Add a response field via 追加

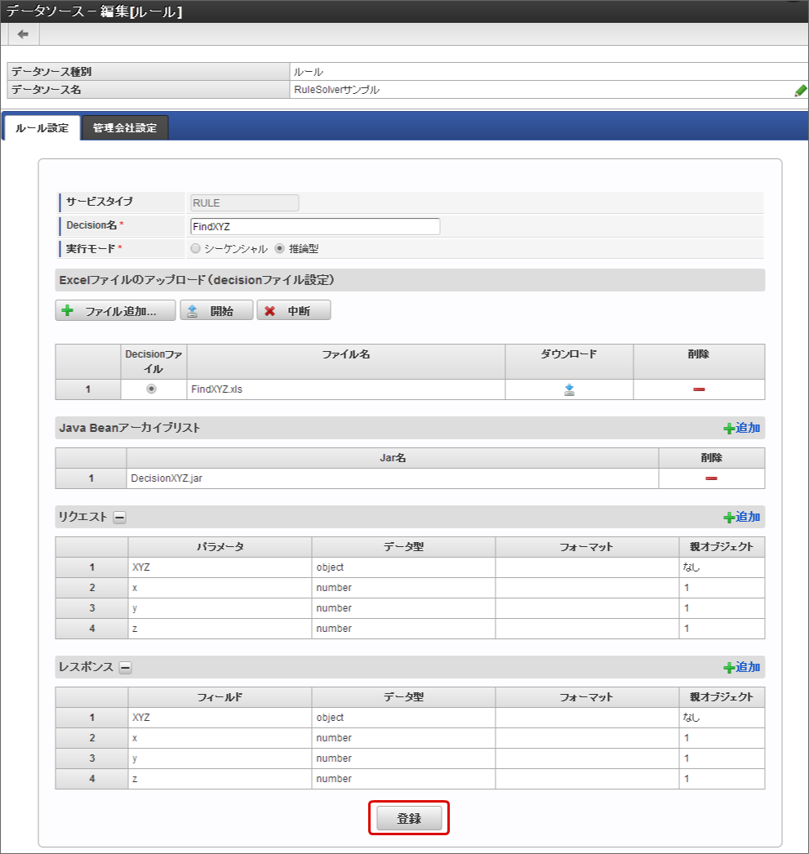click(x=741, y=667)
